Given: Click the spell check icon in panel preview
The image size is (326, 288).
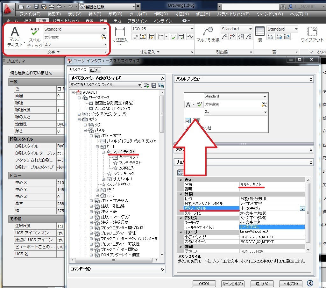Looking at the screenshot, I should coord(199,104).
